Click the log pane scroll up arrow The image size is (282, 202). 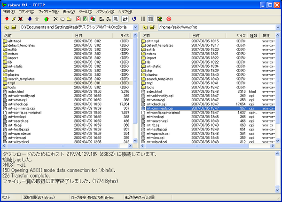pyautogui.click(x=277, y=154)
